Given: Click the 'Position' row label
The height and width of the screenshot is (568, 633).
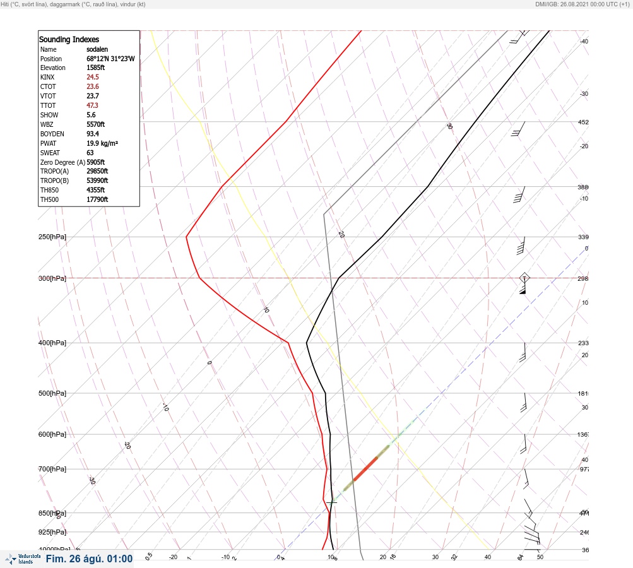Looking at the screenshot, I should pyautogui.click(x=51, y=59).
